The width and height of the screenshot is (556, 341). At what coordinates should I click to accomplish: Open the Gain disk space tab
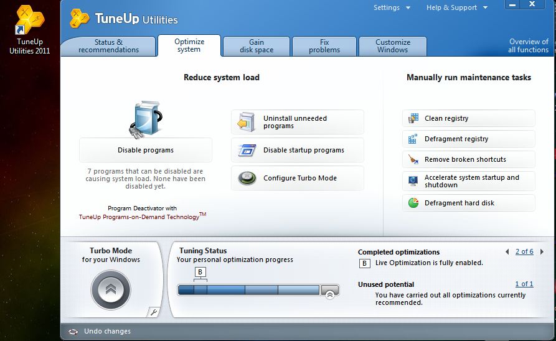[257, 46]
